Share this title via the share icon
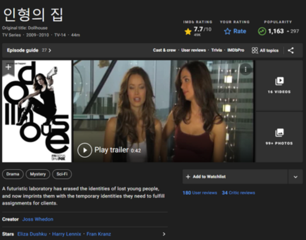 tap(290, 50)
